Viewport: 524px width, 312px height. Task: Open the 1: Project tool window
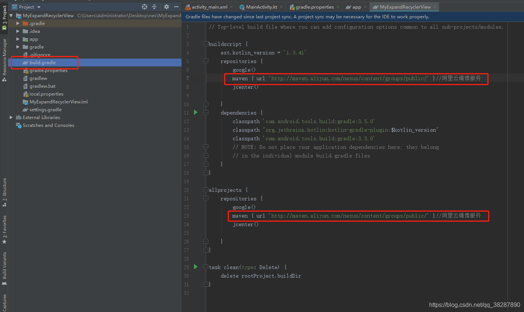coord(4,18)
